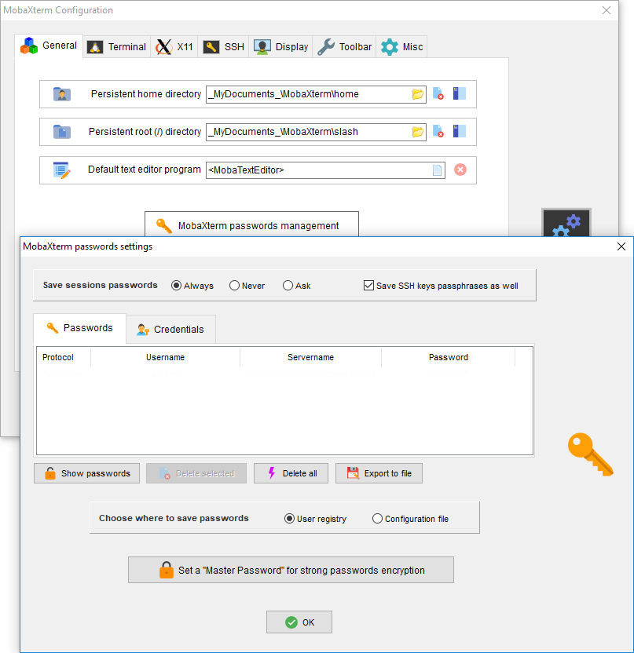Select Always for save sessions passwords
The height and width of the screenshot is (653, 634).
coord(192,286)
